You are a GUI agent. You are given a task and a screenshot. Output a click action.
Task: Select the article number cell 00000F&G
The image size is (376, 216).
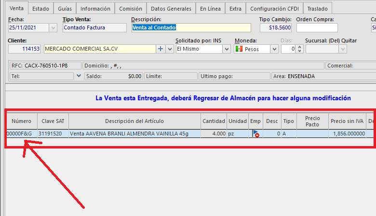(22, 134)
